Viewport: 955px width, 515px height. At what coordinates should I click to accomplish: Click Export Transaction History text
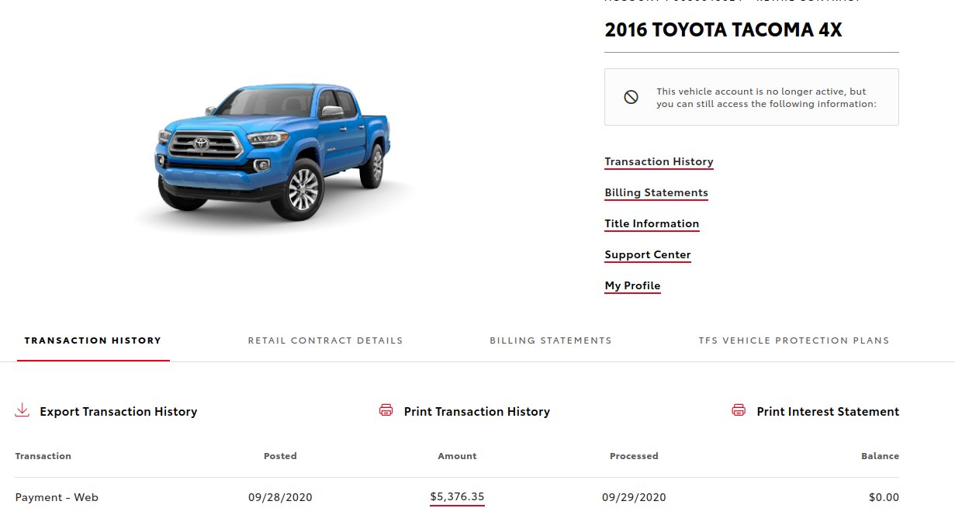click(x=119, y=412)
